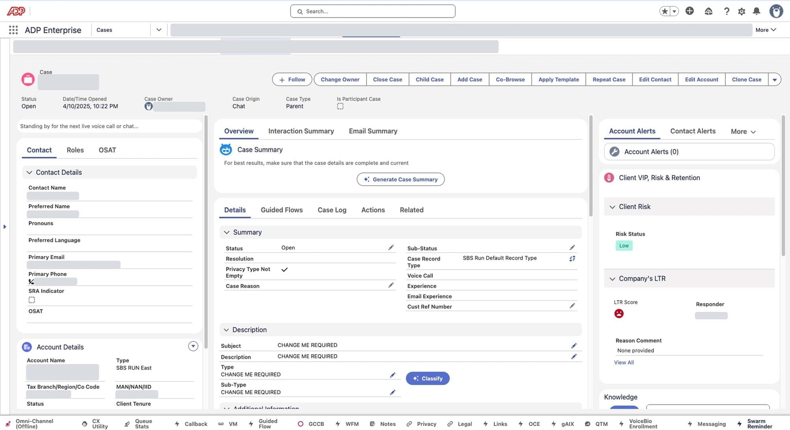Viewport: 790px width, 430px height.
Task: Click the Close Case button
Action: pos(387,79)
